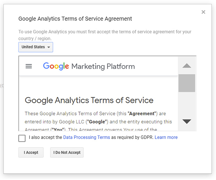Follow the Learn more link
The width and height of the screenshot is (216, 180).
click(x=166, y=137)
